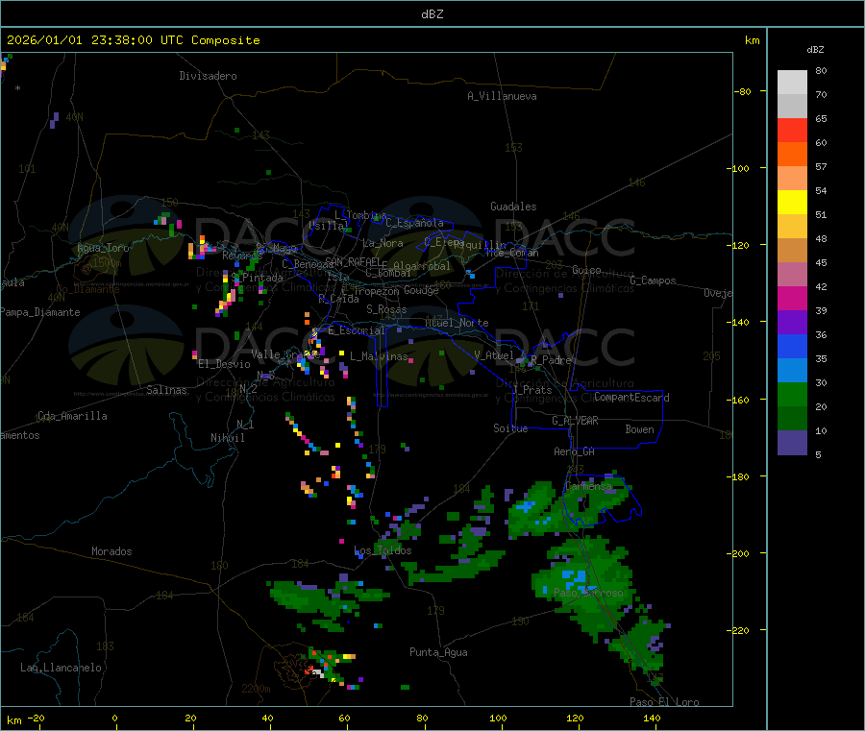Click the Los_Toldos map label
This screenshot has width=865, height=731.
pyautogui.click(x=383, y=550)
